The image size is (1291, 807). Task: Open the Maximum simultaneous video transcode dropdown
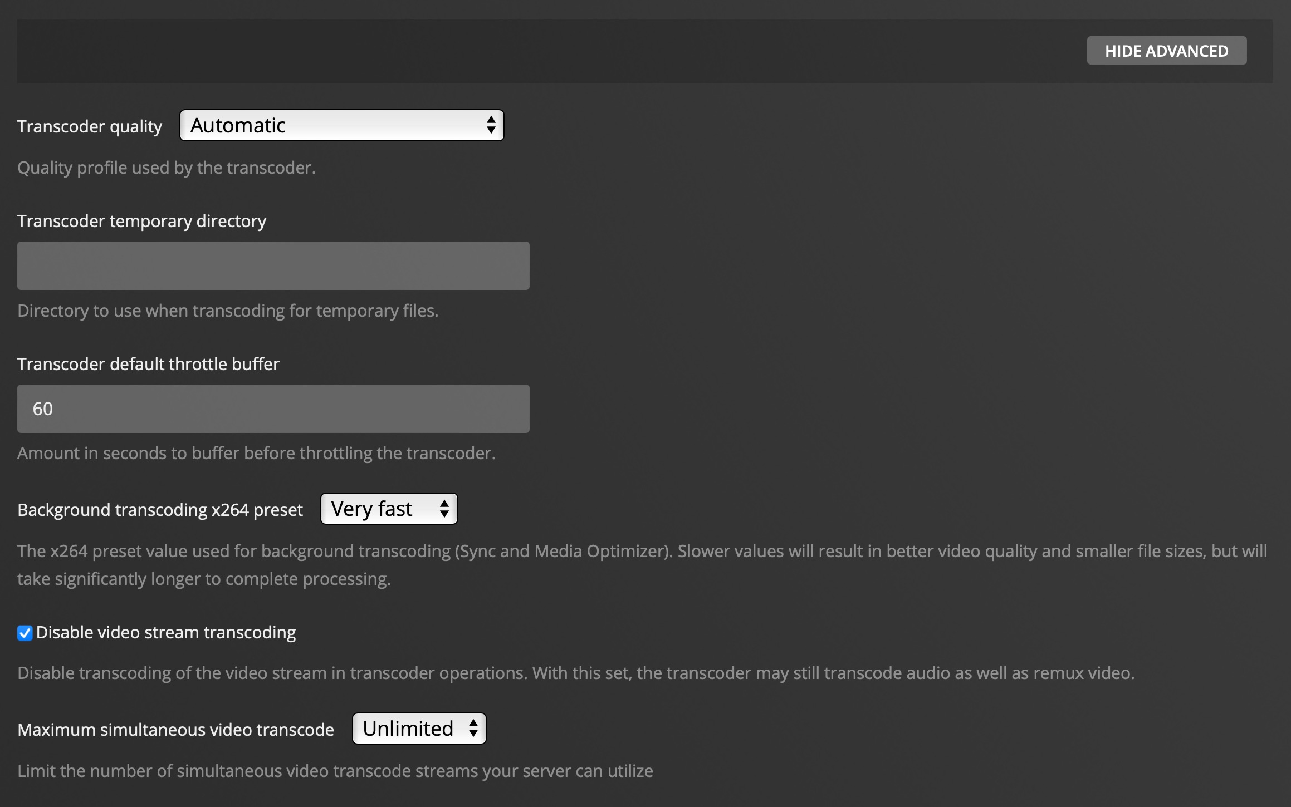click(x=418, y=729)
